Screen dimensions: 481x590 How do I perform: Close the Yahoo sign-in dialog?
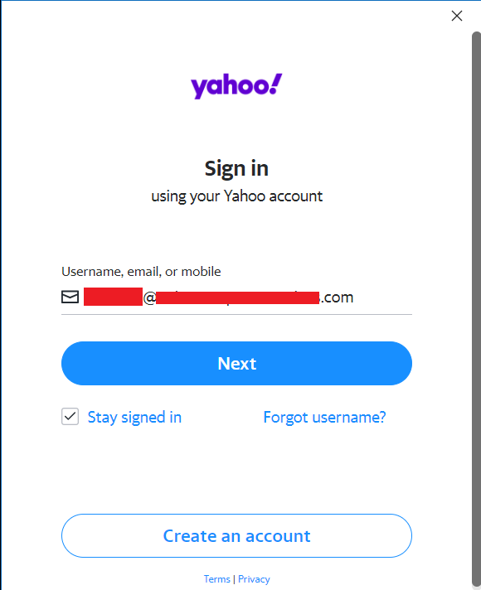[456, 16]
